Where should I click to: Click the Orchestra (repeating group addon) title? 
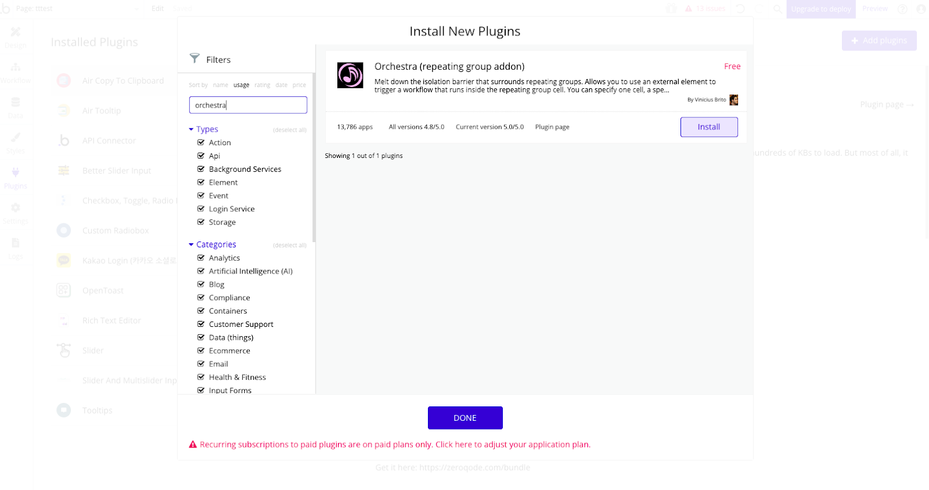449,66
